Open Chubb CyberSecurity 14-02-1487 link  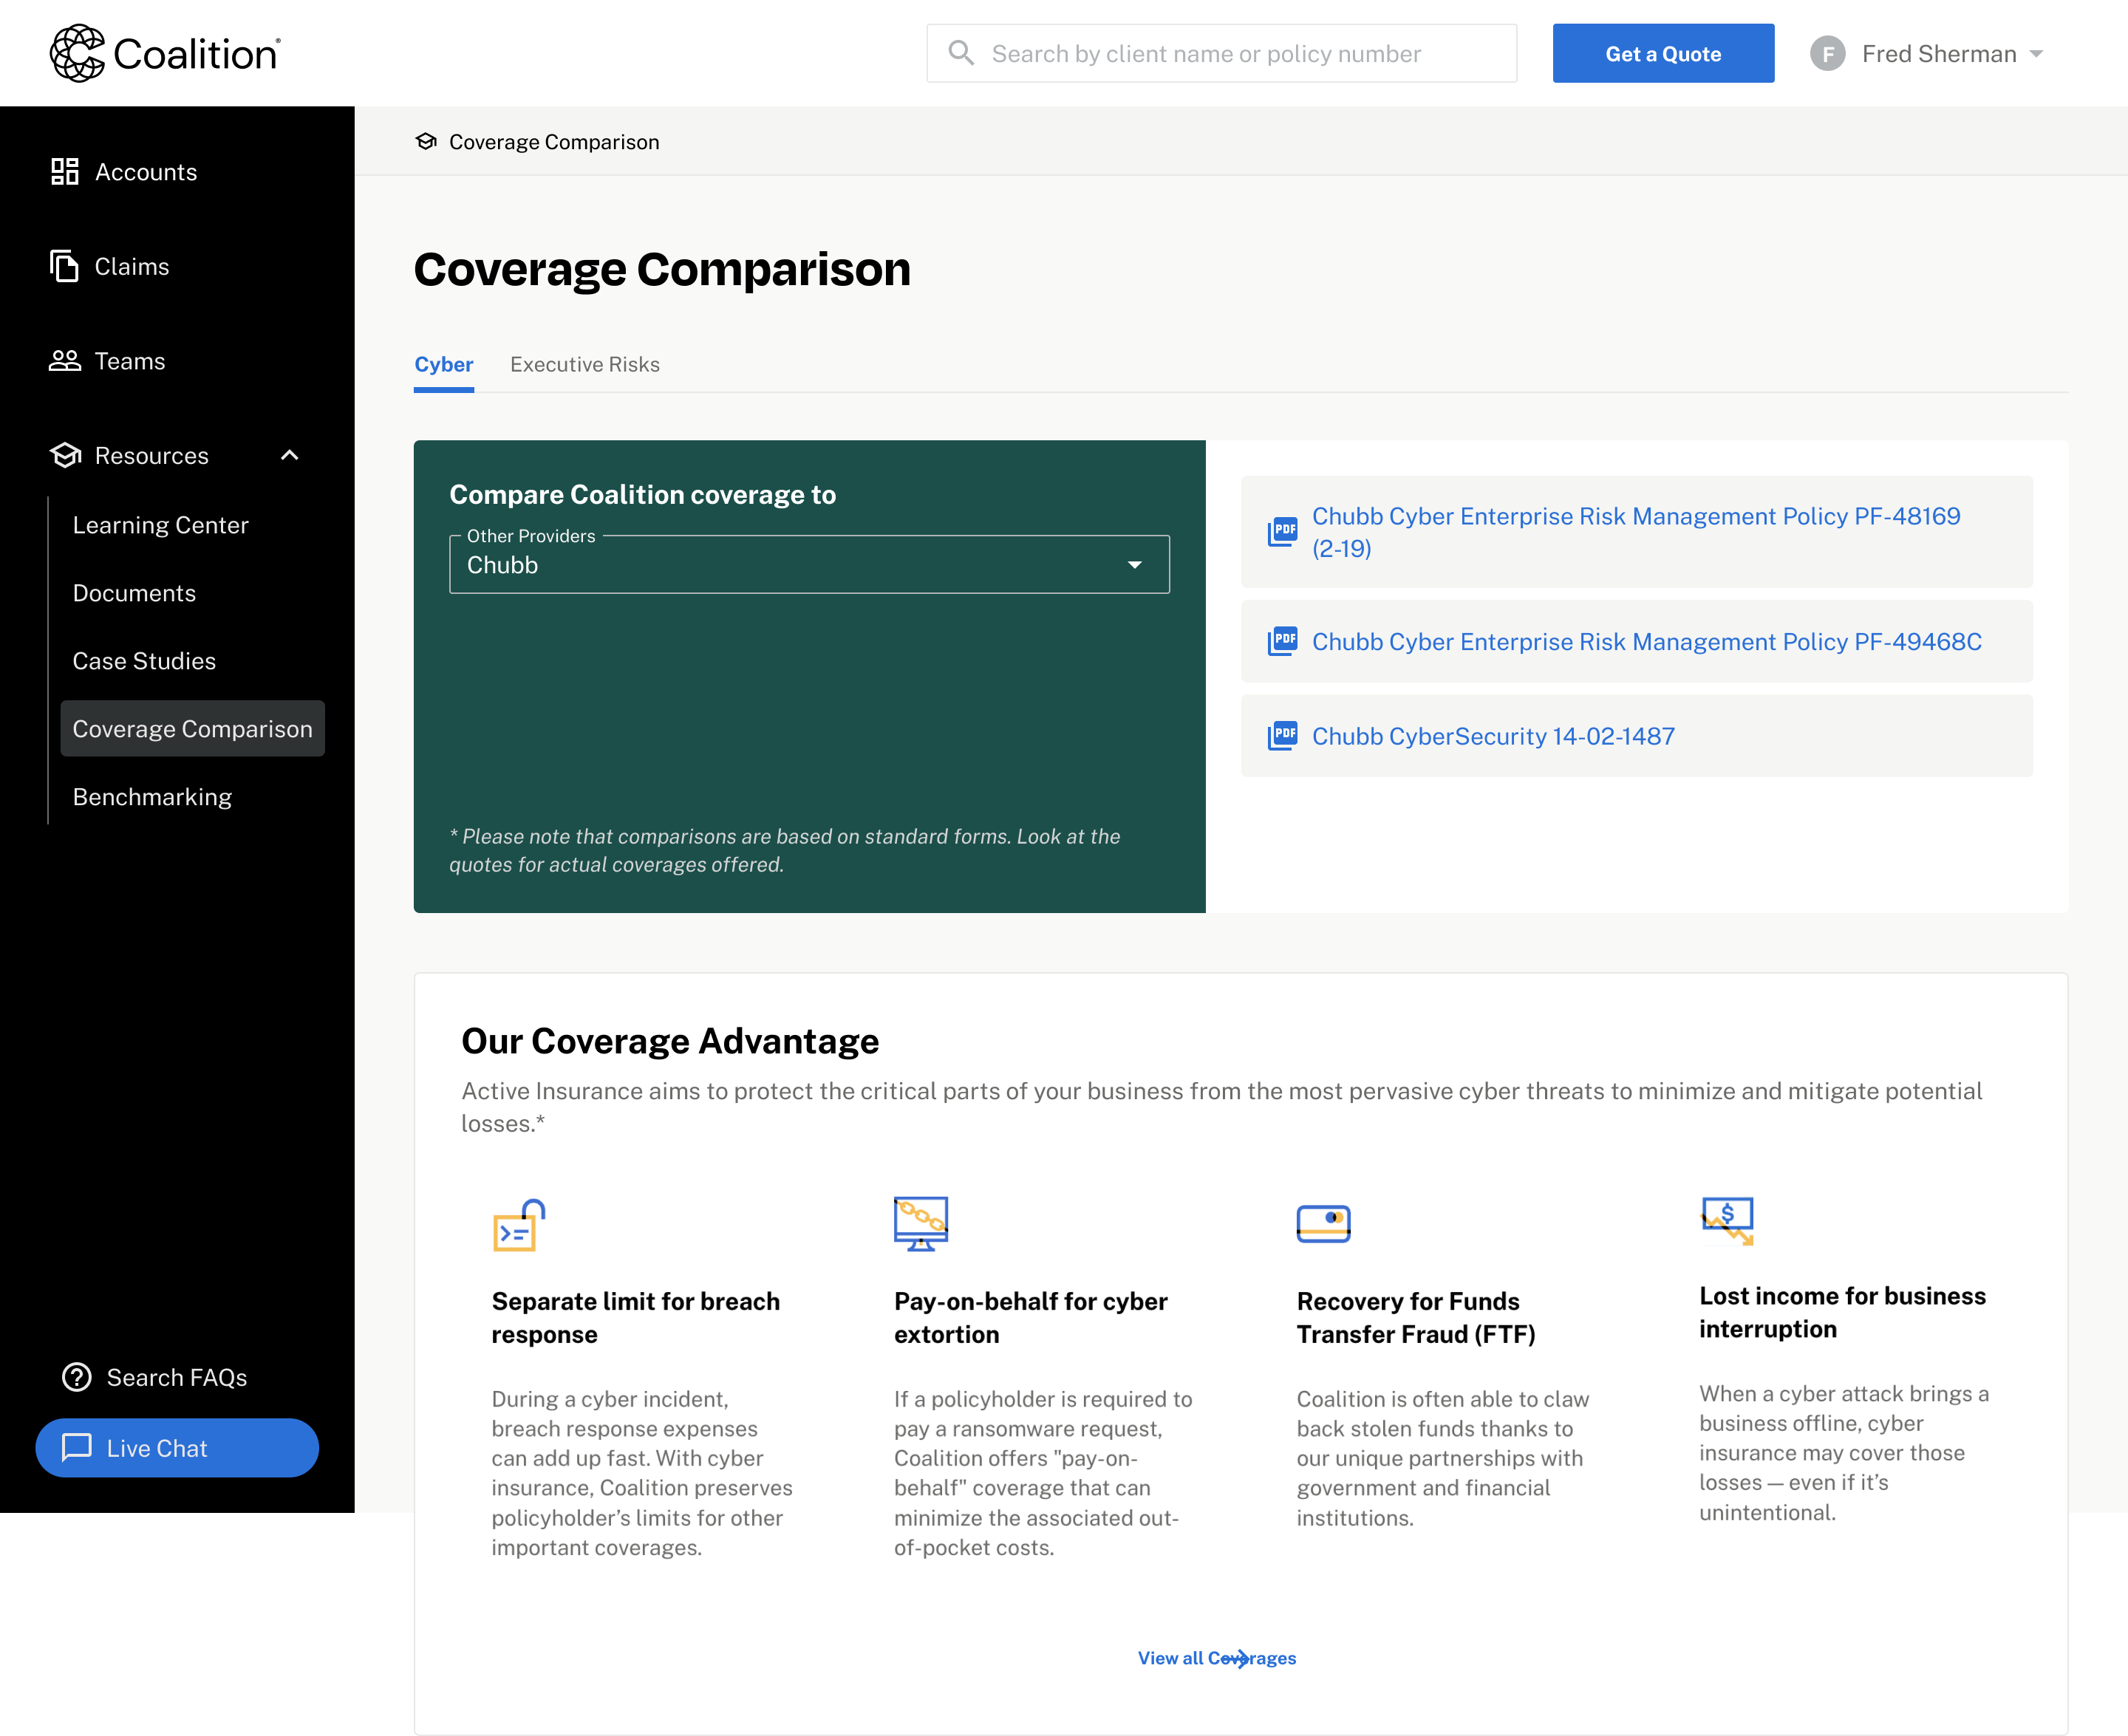(1493, 736)
